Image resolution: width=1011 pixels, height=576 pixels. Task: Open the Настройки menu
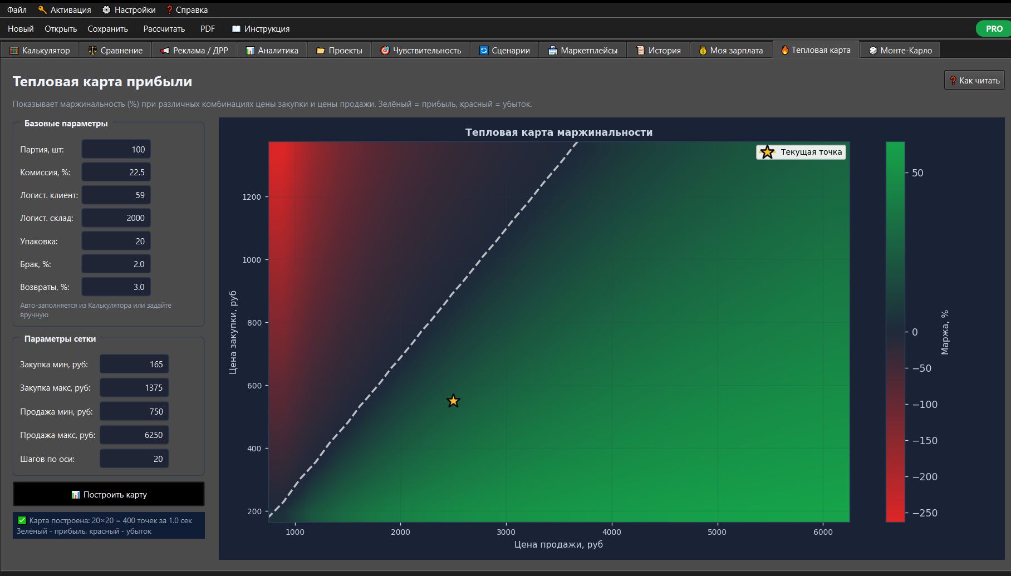click(129, 9)
